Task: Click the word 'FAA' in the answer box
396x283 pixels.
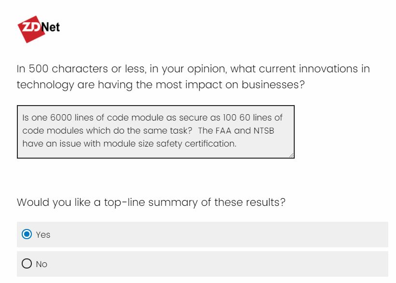Action: pyautogui.click(x=223, y=131)
